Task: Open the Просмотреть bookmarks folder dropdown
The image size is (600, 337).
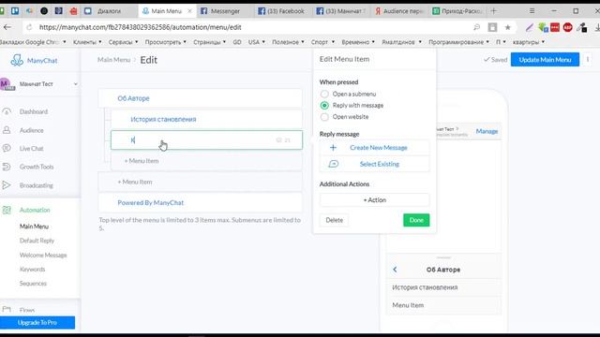Action: tap(165, 42)
